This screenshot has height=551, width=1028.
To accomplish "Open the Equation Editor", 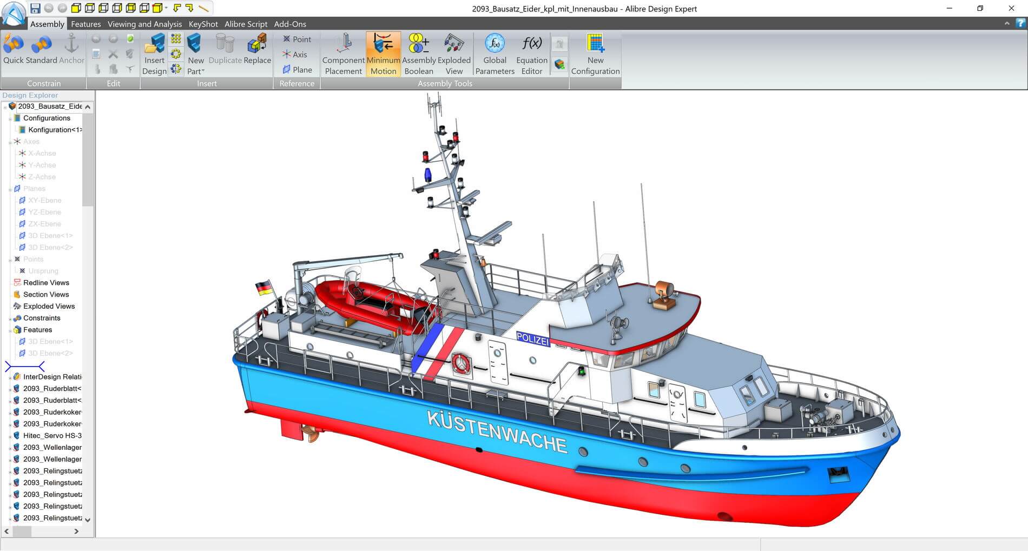I will coord(532,54).
